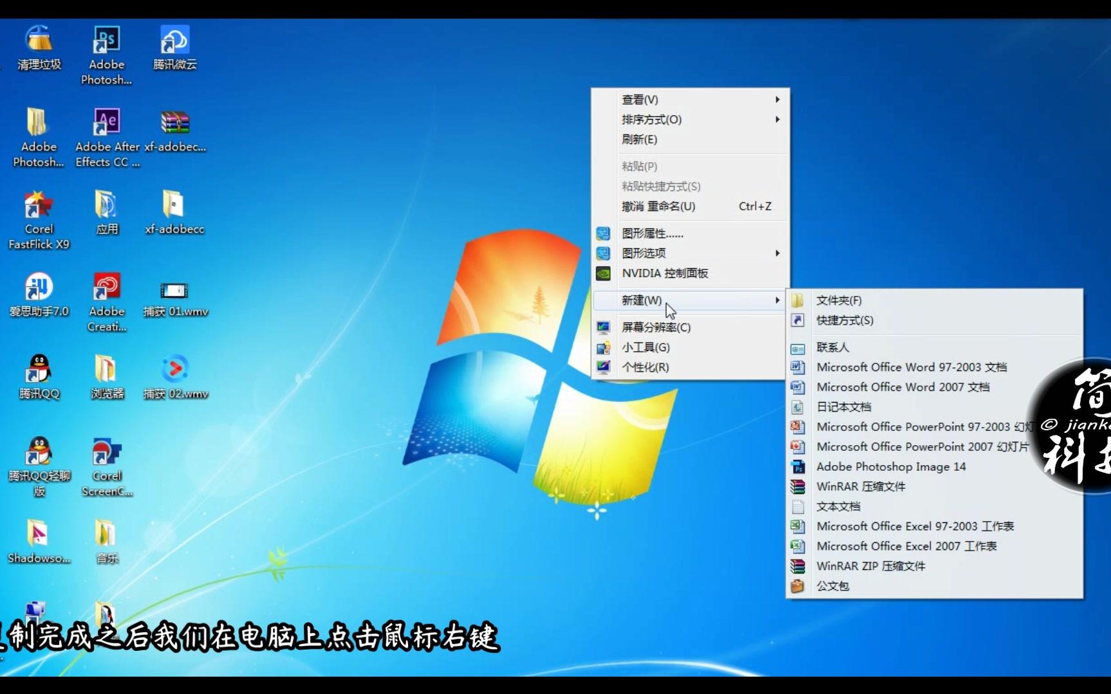
Task: Expand the 查看(V) submenu
Action: [690, 100]
